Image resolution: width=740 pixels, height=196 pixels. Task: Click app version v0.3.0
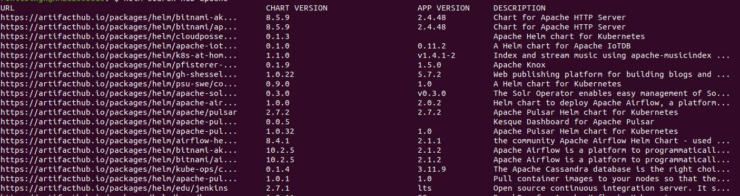pyautogui.click(x=432, y=93)
